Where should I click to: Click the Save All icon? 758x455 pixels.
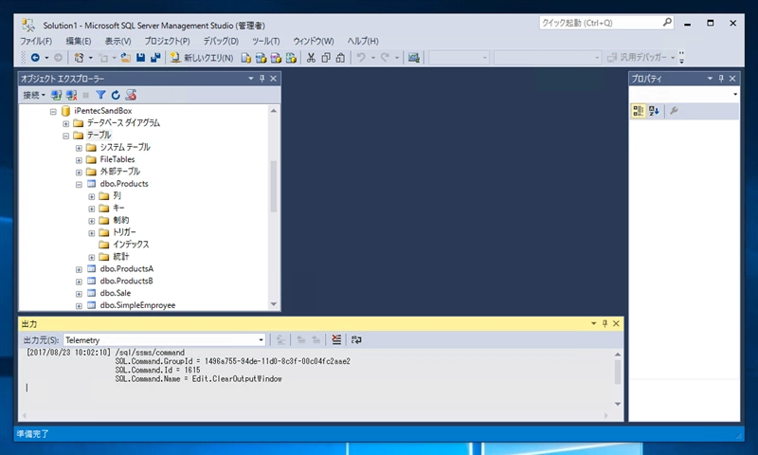pyautogui.click(x=155, y=58)
